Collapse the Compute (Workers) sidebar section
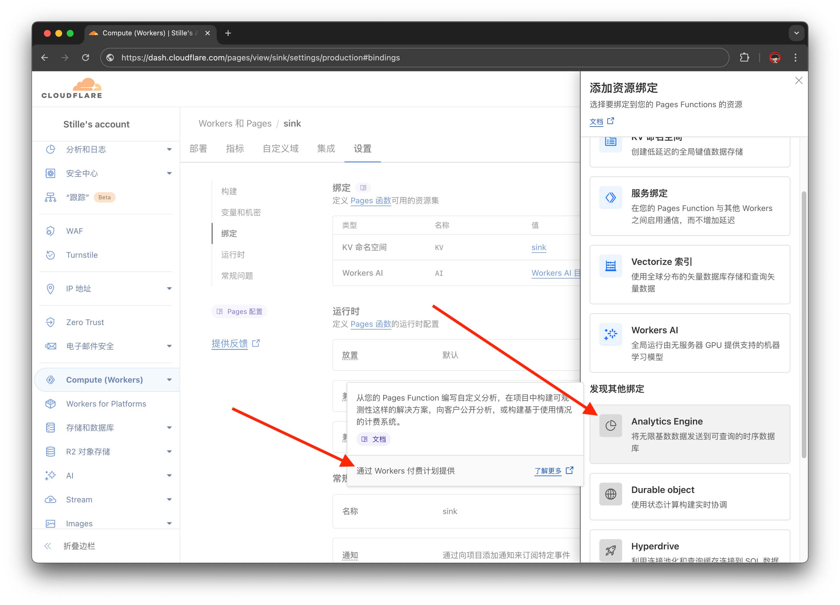 (169, 380)
